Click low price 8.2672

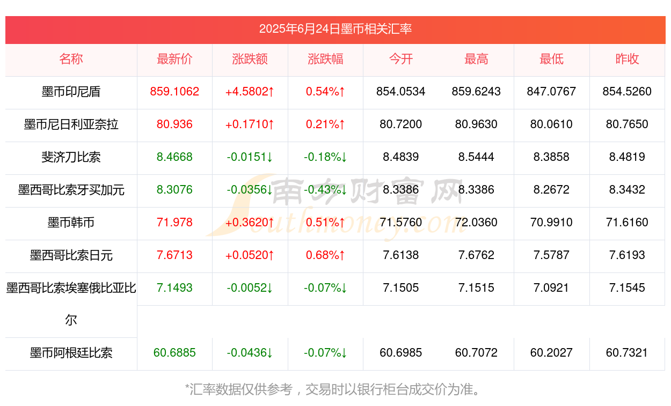tap(551, 190)
